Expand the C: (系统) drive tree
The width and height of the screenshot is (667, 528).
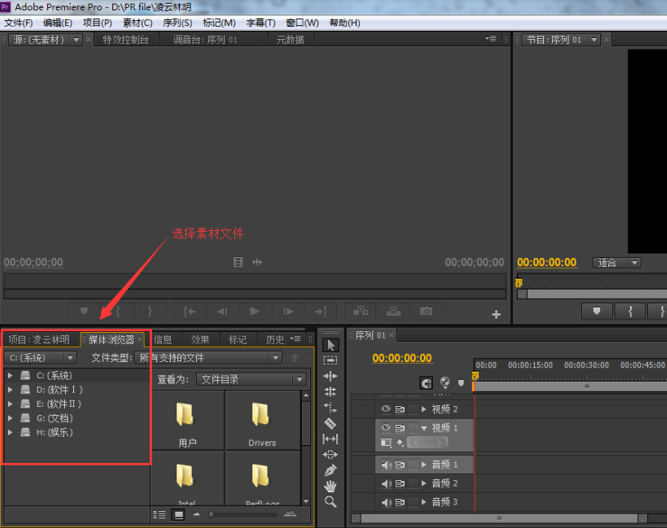[x=10, y=375]
